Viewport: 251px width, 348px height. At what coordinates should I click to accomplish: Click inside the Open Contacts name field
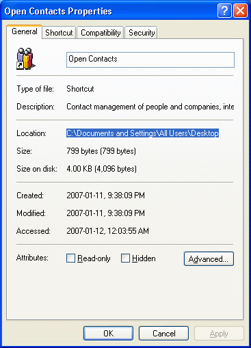pos(150,59)
